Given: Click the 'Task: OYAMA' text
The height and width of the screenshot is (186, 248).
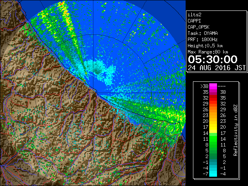Looking at the screenshot, I should coord(203,33).
